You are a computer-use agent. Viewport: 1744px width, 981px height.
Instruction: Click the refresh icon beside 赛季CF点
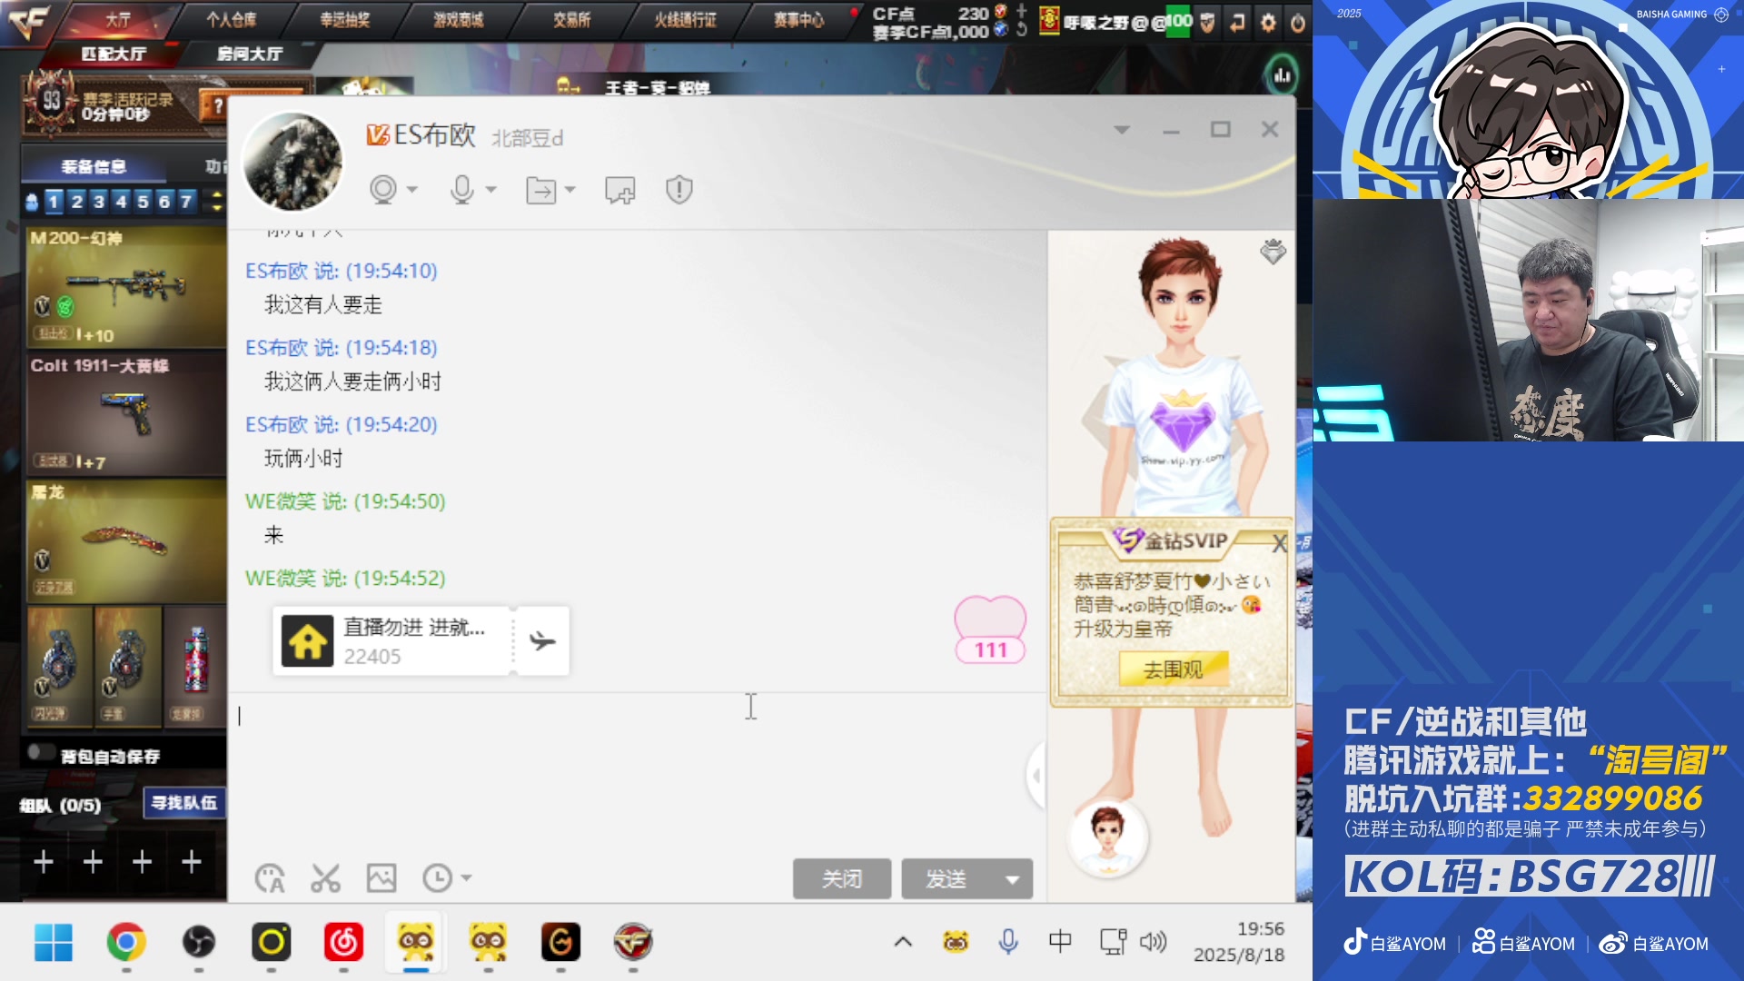pos(1021,30)
